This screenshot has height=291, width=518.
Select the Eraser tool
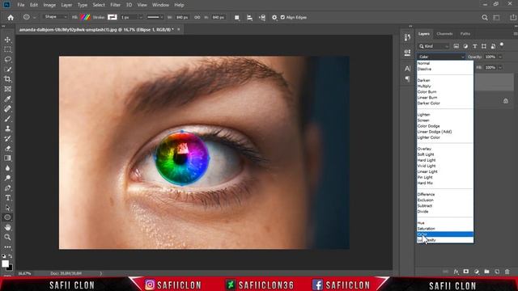pos(7,149)
